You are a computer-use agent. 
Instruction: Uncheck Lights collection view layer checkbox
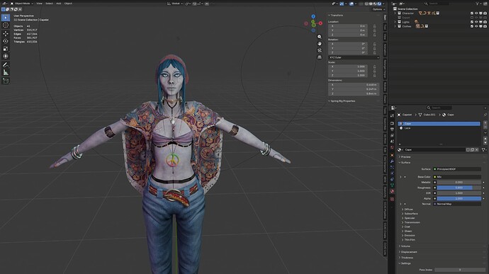(472, 22)
